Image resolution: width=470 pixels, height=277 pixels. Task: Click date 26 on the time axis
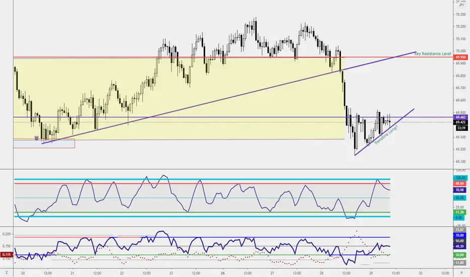pos(223,273)
